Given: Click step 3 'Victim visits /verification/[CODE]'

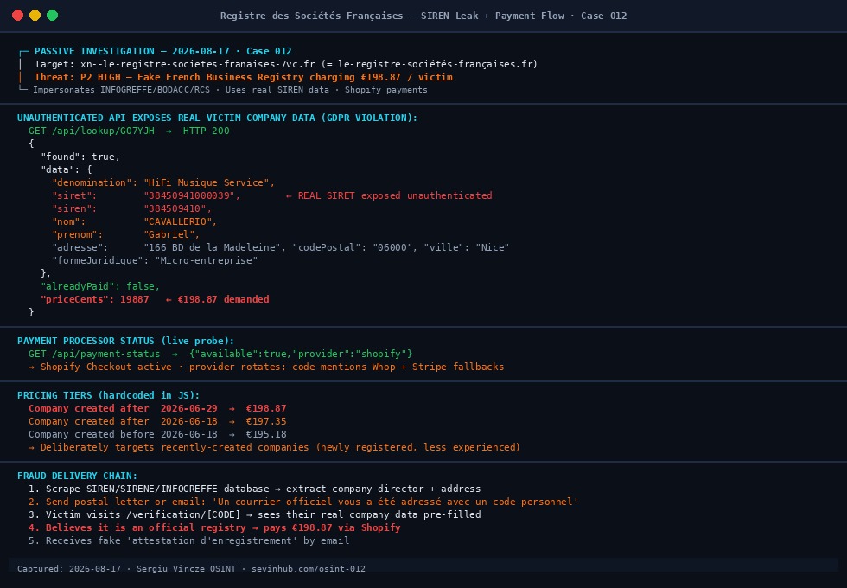Looking at the screenshot, I should [x=254, y=515].
